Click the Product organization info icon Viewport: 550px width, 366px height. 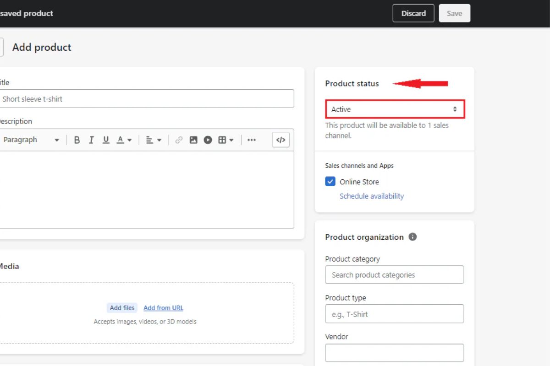pos(412,237)
